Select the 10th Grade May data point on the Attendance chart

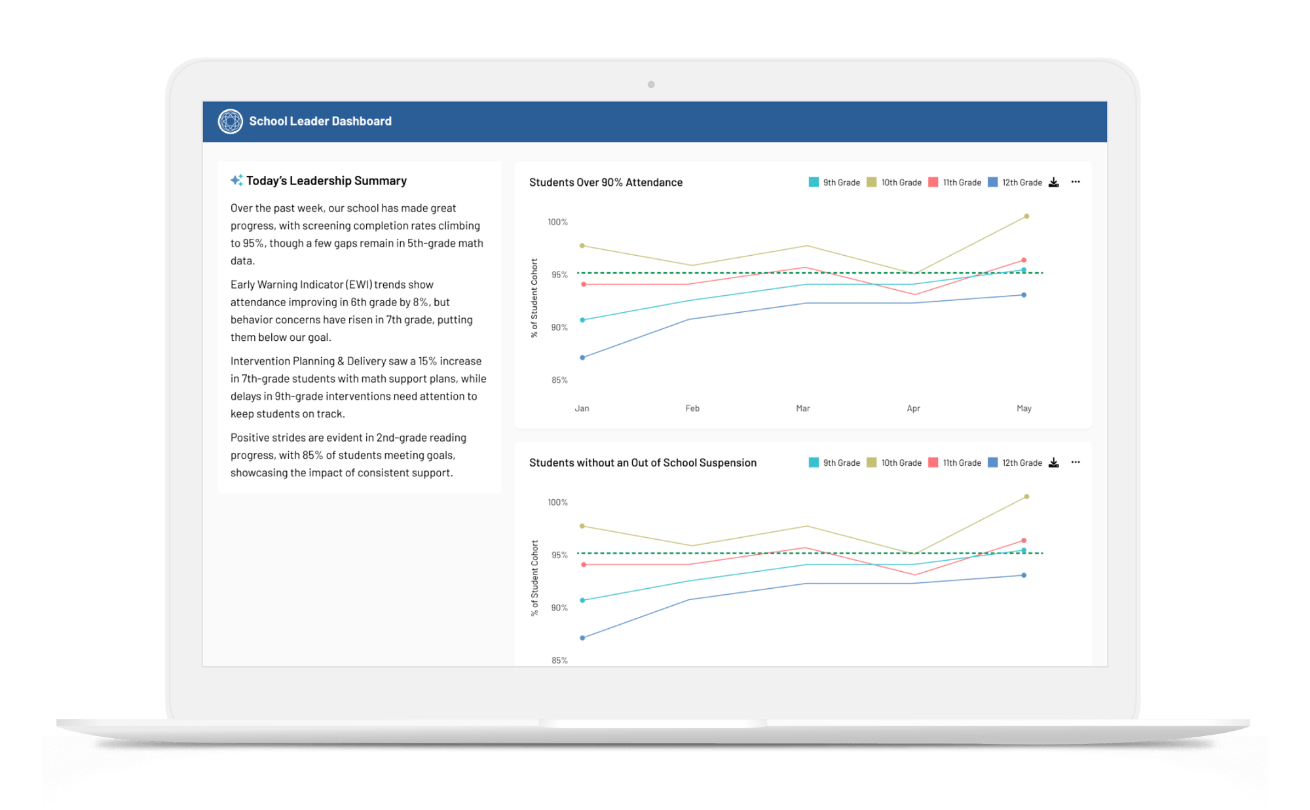[1026, 217]
